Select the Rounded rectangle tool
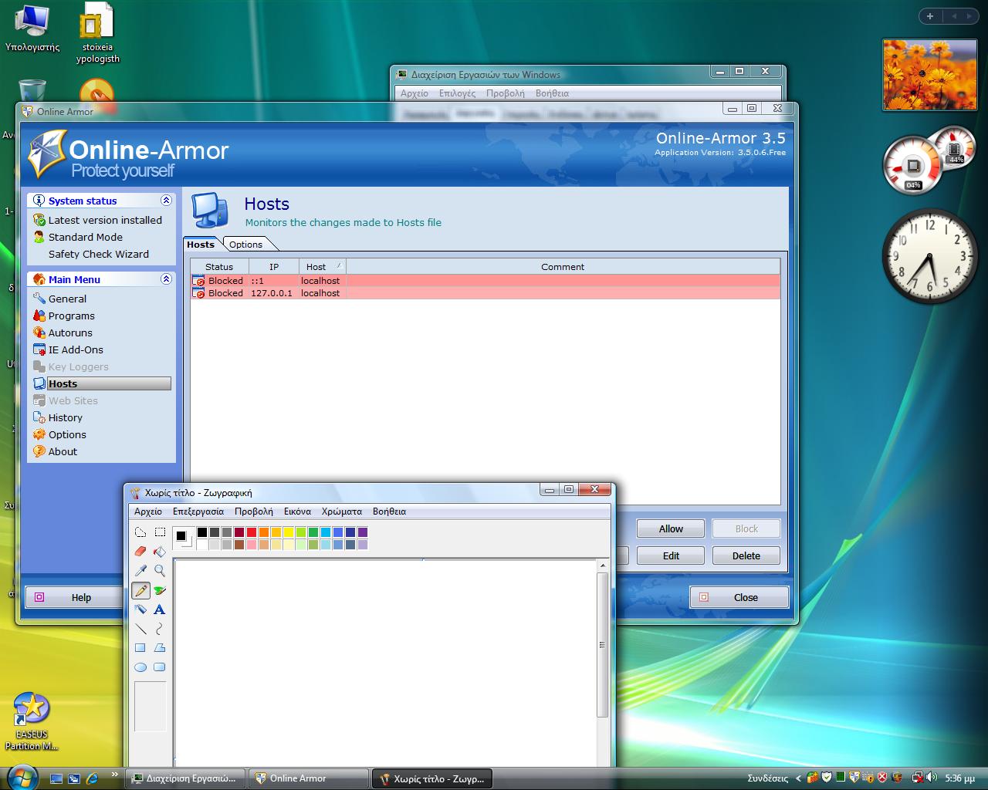This screenshot has height=790, width=988. pyautogui.click(x=160, y=667)
